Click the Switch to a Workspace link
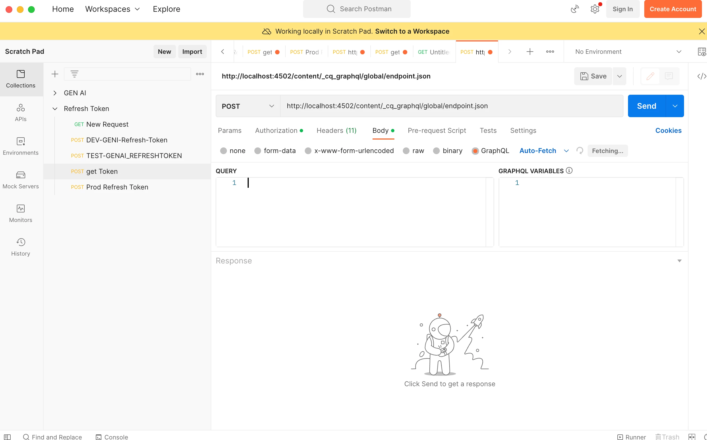The height and width of the screenshot is (440, 707). [412, 31]
